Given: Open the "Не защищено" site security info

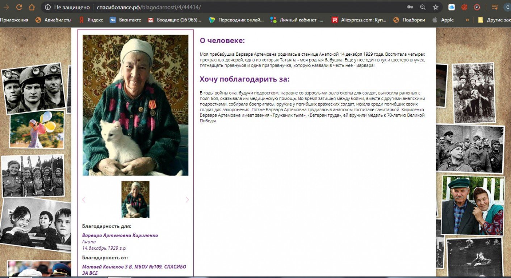Looking at the screenshot, I should coord(68,7).
